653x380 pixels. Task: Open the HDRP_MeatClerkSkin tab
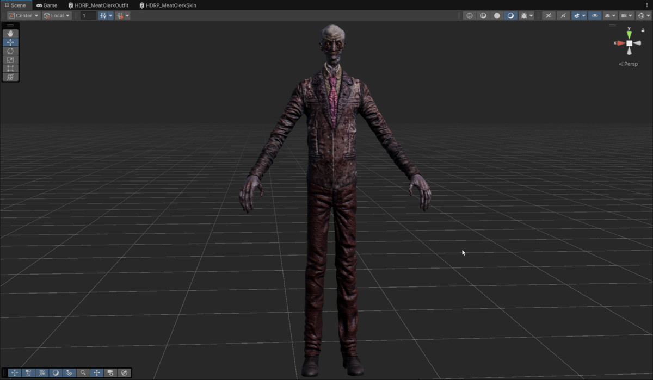pyautogui.click(x=168, y=5)
